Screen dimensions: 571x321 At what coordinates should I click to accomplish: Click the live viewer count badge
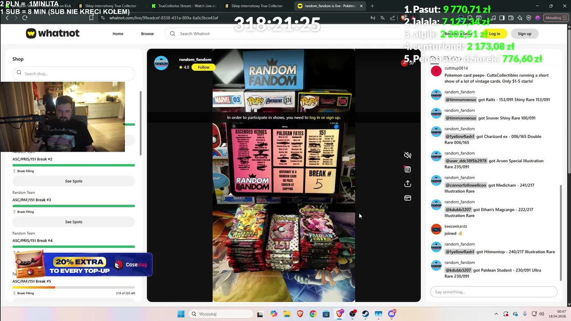[408, 63]
